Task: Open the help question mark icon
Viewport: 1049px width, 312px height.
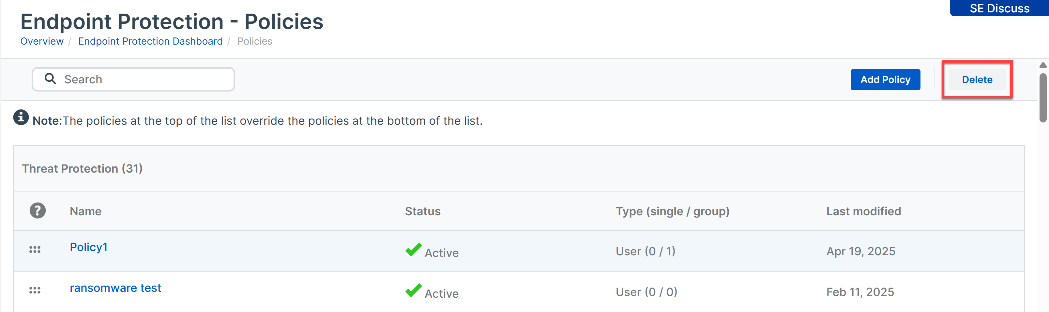Action: coord(38,211)
